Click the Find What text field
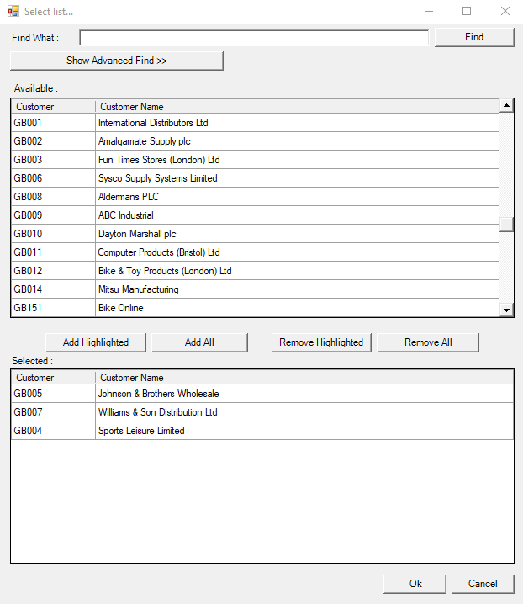 tap(254, 38)
